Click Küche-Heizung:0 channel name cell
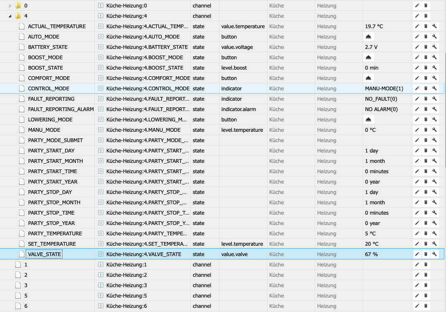 click(127, 6)
